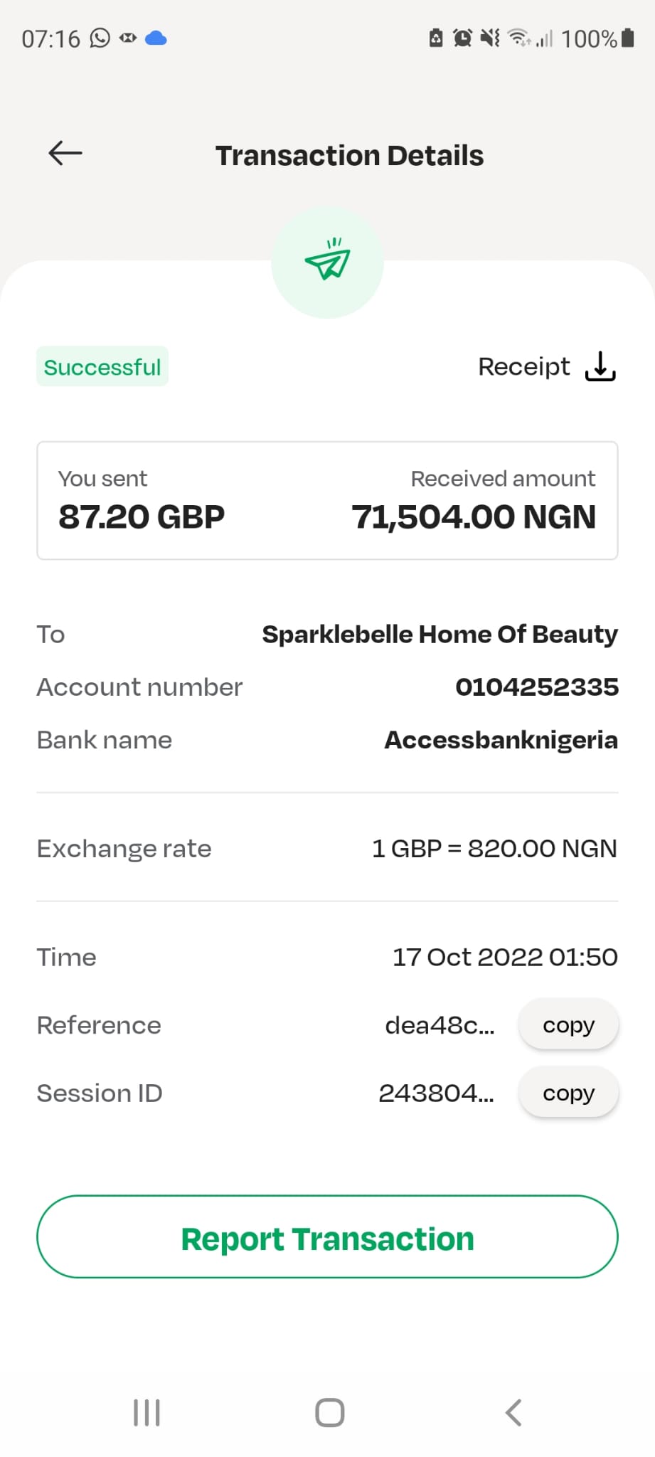This screenshot has height=1457, width=655.
Task: Tap recipient name Sparklebelle Home Of Beauty
Action: pos(440,634)
